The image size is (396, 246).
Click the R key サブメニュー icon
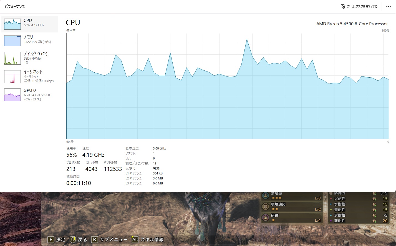[95, 240]
